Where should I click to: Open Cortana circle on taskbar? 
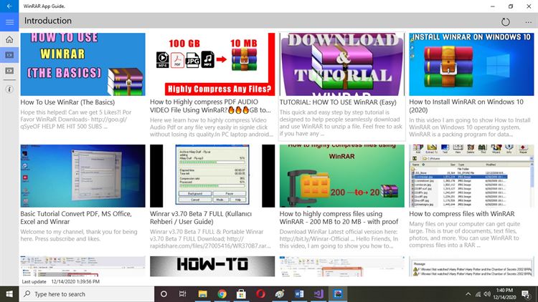[x=164, y=294]
